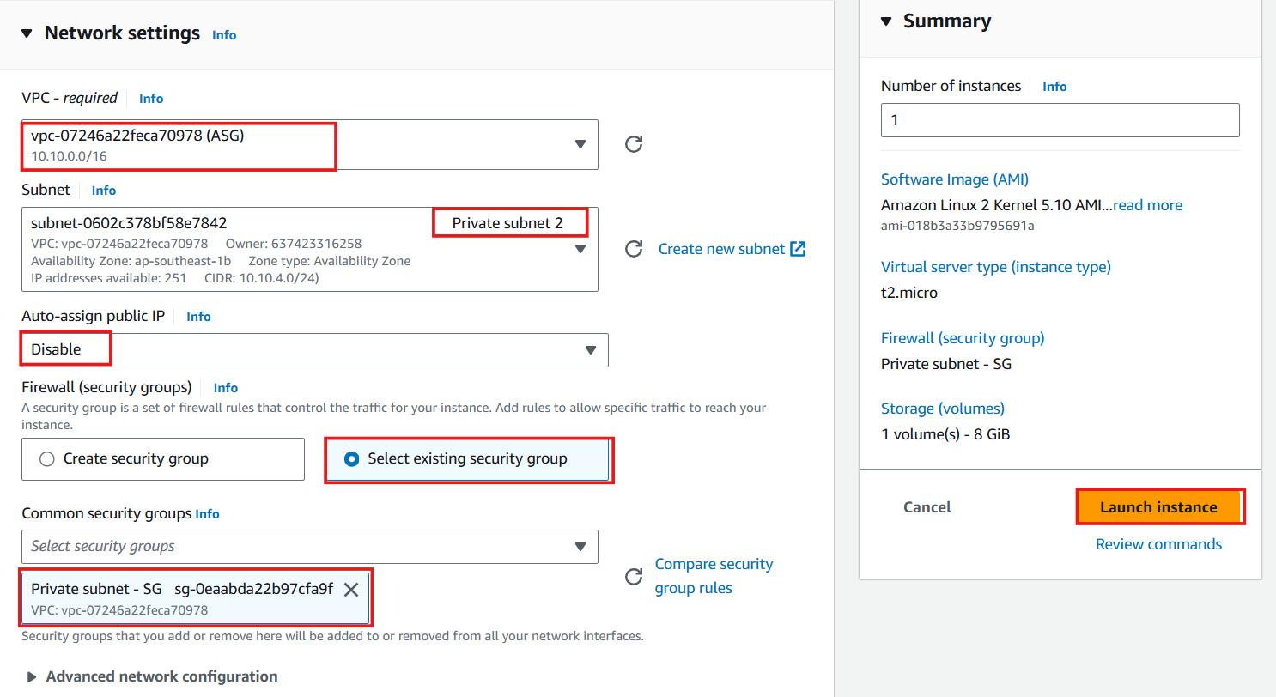Open Info link for Common security groups
This screenshot has height=697, width=1276.
(208, 514)
